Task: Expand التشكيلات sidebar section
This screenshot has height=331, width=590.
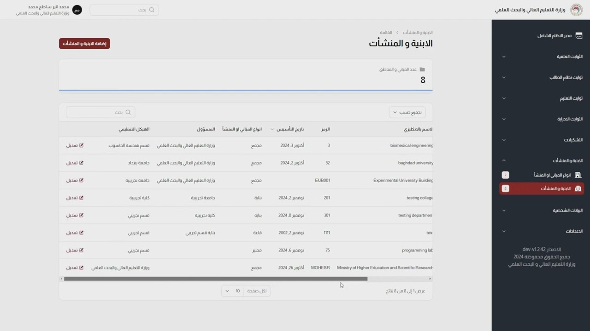Action: (504, 140)
